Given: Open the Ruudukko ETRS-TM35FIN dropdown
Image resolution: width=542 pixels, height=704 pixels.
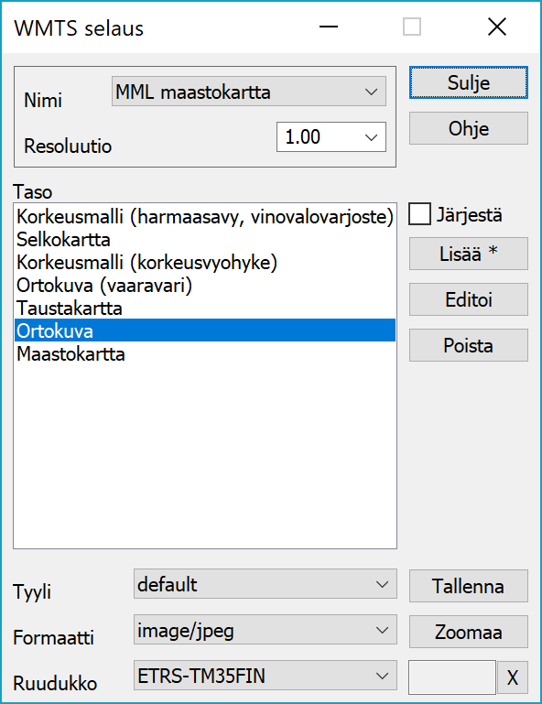Looking at the screenshot, I should pos(266,676).
